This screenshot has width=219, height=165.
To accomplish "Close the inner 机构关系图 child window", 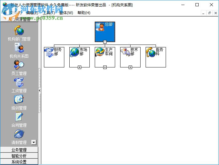I will point(216,13).
